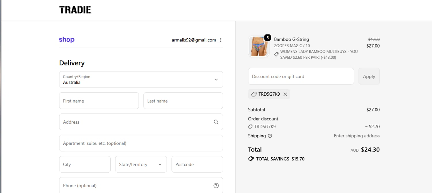The width and height of the screenshot is (432, 193).
Task: Open the three-dot account options menu
Action: [x=221, y=40]
